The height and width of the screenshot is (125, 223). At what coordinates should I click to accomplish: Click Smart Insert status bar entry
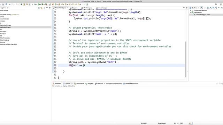(162, 123)
